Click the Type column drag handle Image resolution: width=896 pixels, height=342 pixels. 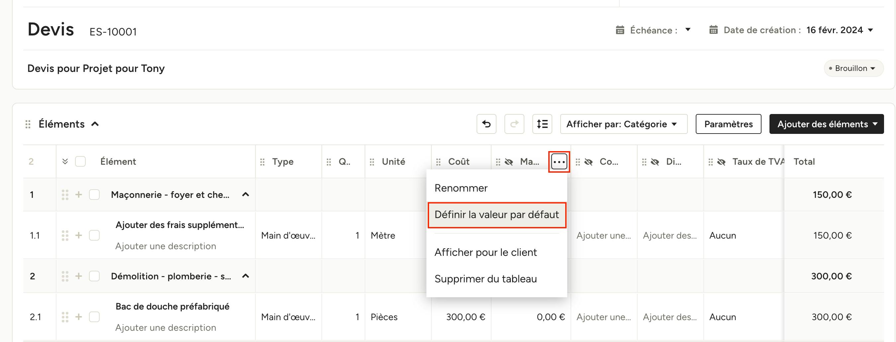pyautogui.click(x=262, y=162)
